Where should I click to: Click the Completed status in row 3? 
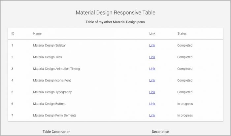point(185,69)
